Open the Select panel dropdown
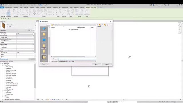 point(3,17)
